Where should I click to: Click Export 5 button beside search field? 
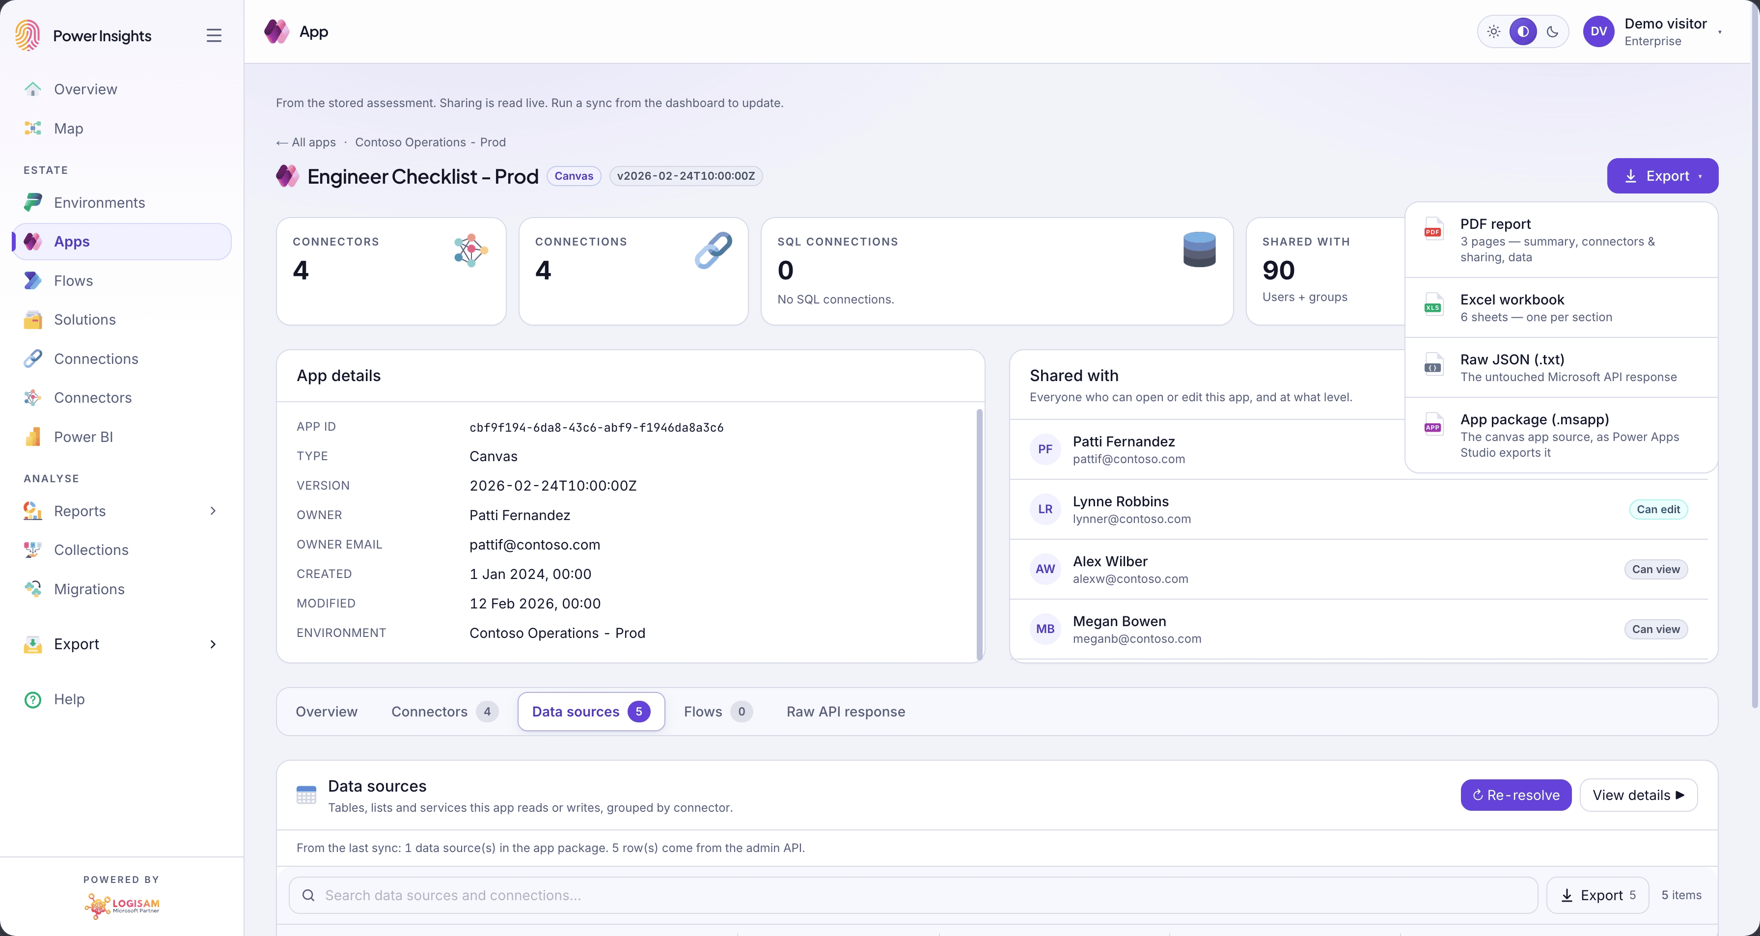tap(1598, 895)
